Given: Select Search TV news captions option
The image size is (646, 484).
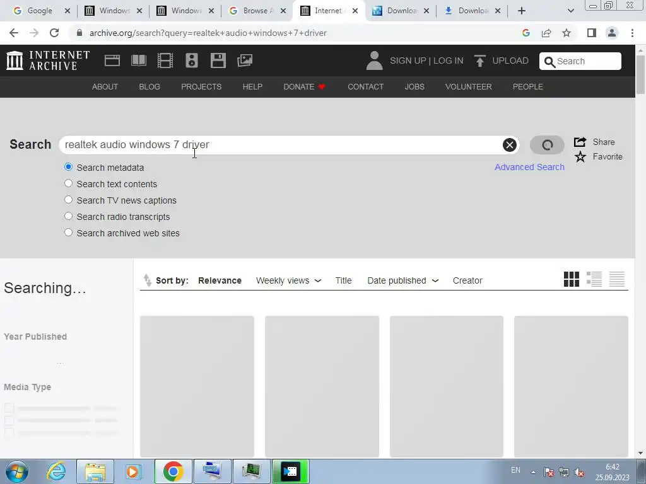Looking at the screenshot, I should tap(68, 200).
